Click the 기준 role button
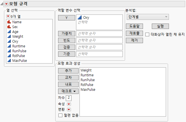The image size is (186, 122). click(x=67, y=54)
